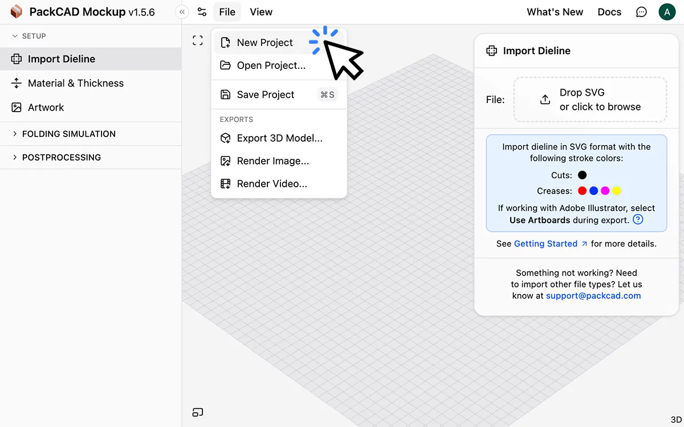684x427 pixels.
Task: Click the Render Image picture icon
Action: point(226,161)
